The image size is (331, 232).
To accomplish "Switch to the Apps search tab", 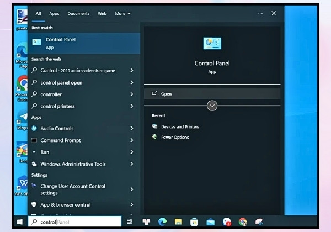I will 54,13.
